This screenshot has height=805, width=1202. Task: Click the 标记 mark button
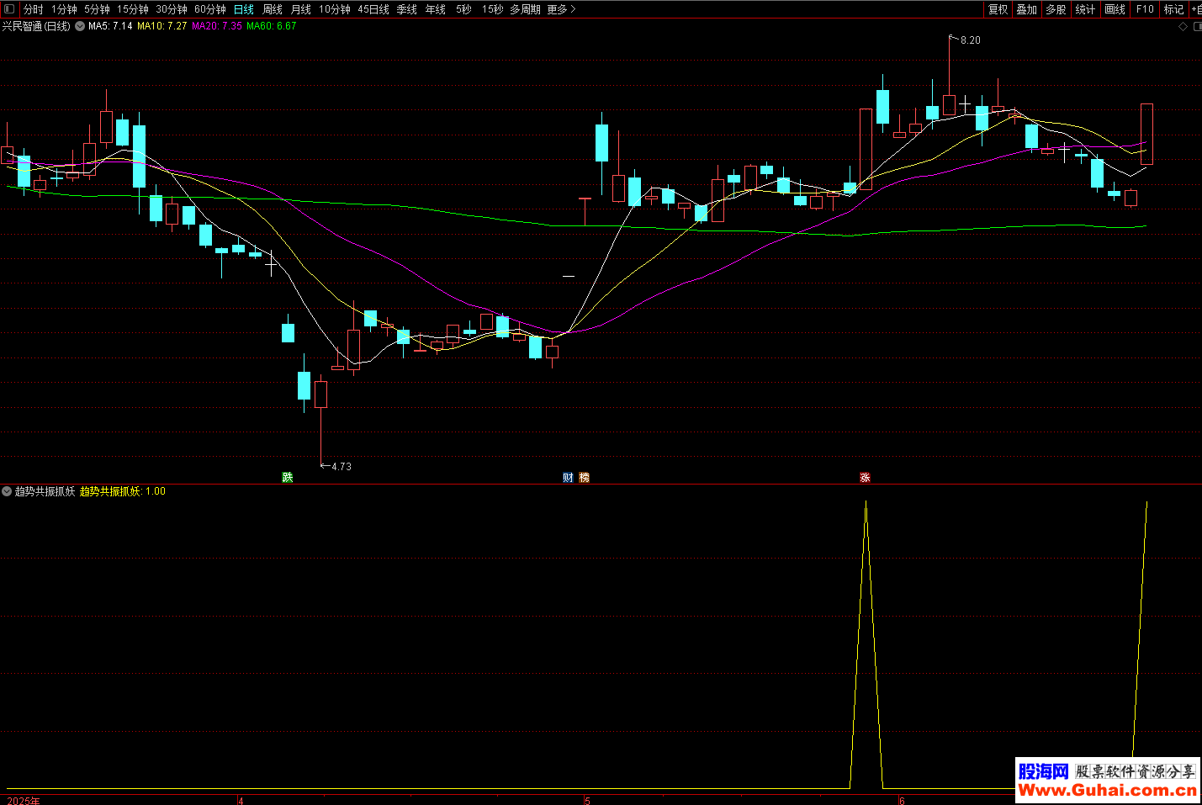pos(1173,9)
